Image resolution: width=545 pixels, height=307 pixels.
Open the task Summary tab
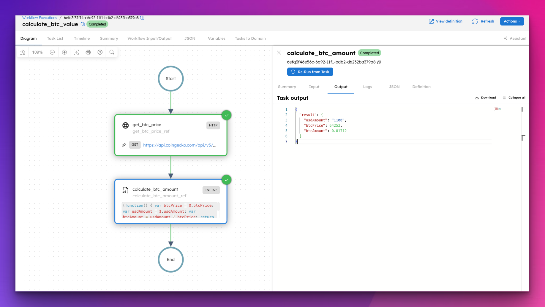287,87
